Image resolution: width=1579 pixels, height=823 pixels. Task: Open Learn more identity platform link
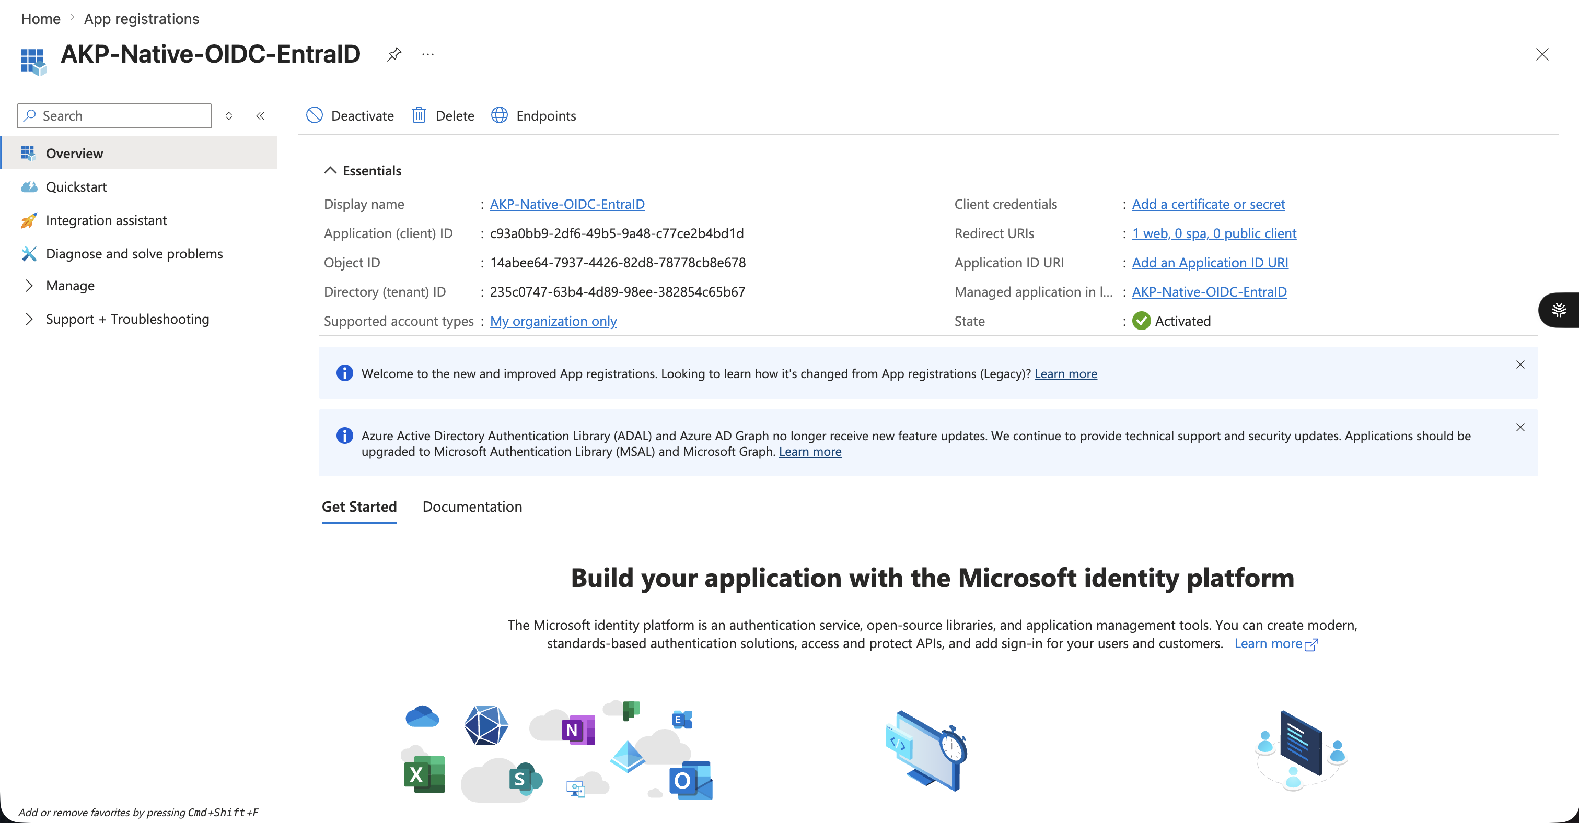click(x=1275, y=643)
